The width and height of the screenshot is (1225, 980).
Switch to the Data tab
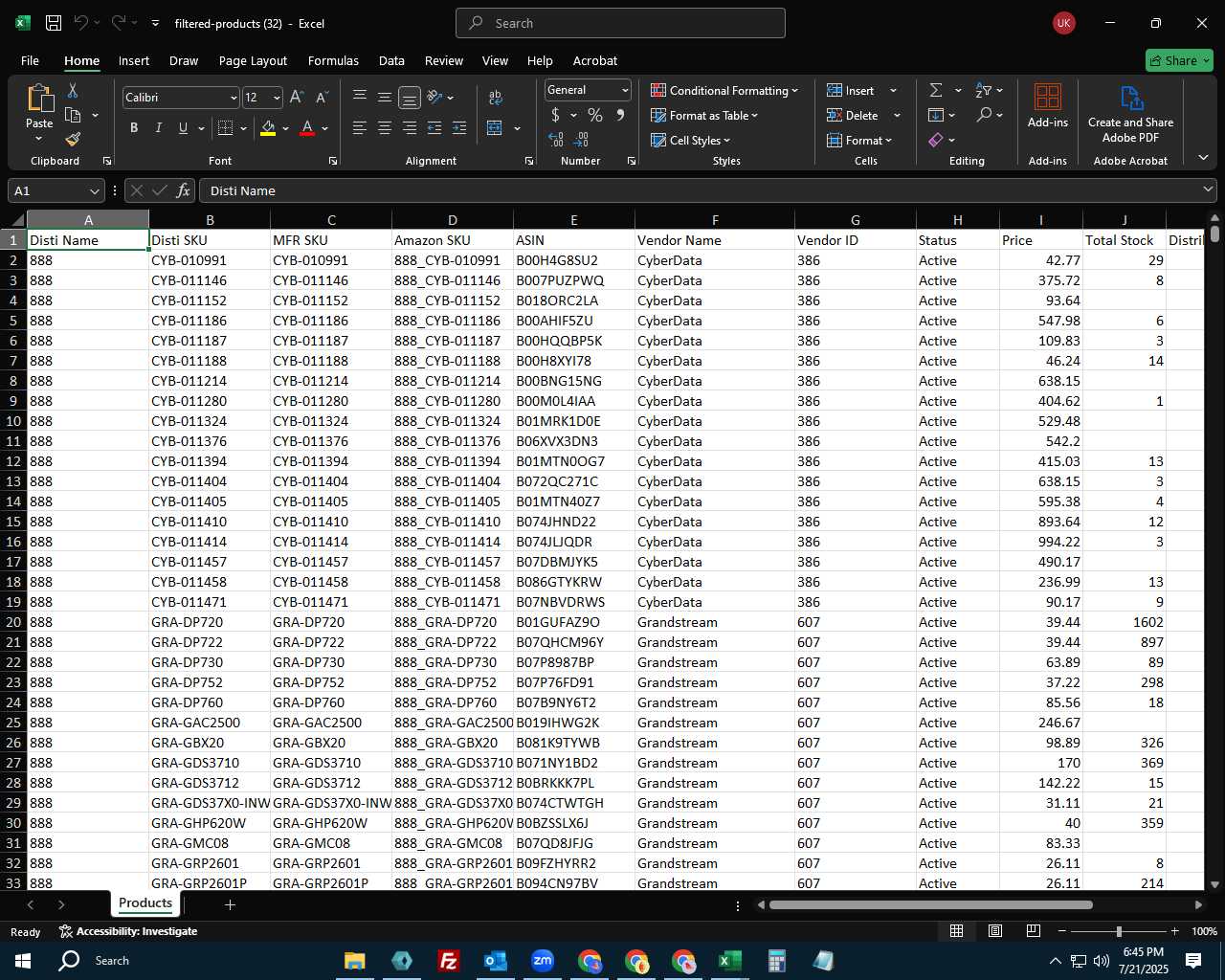click(x=391, y=60)
